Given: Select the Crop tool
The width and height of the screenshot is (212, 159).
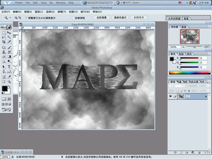Looking at the screenshot, I should click(x=4, y=42).
